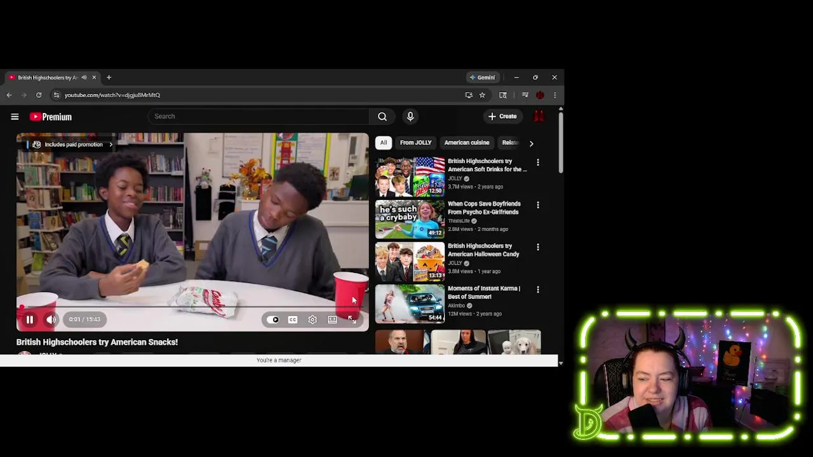
Task: Click the 3.7M views - 2 years ago text
Action: click(475, 187)
